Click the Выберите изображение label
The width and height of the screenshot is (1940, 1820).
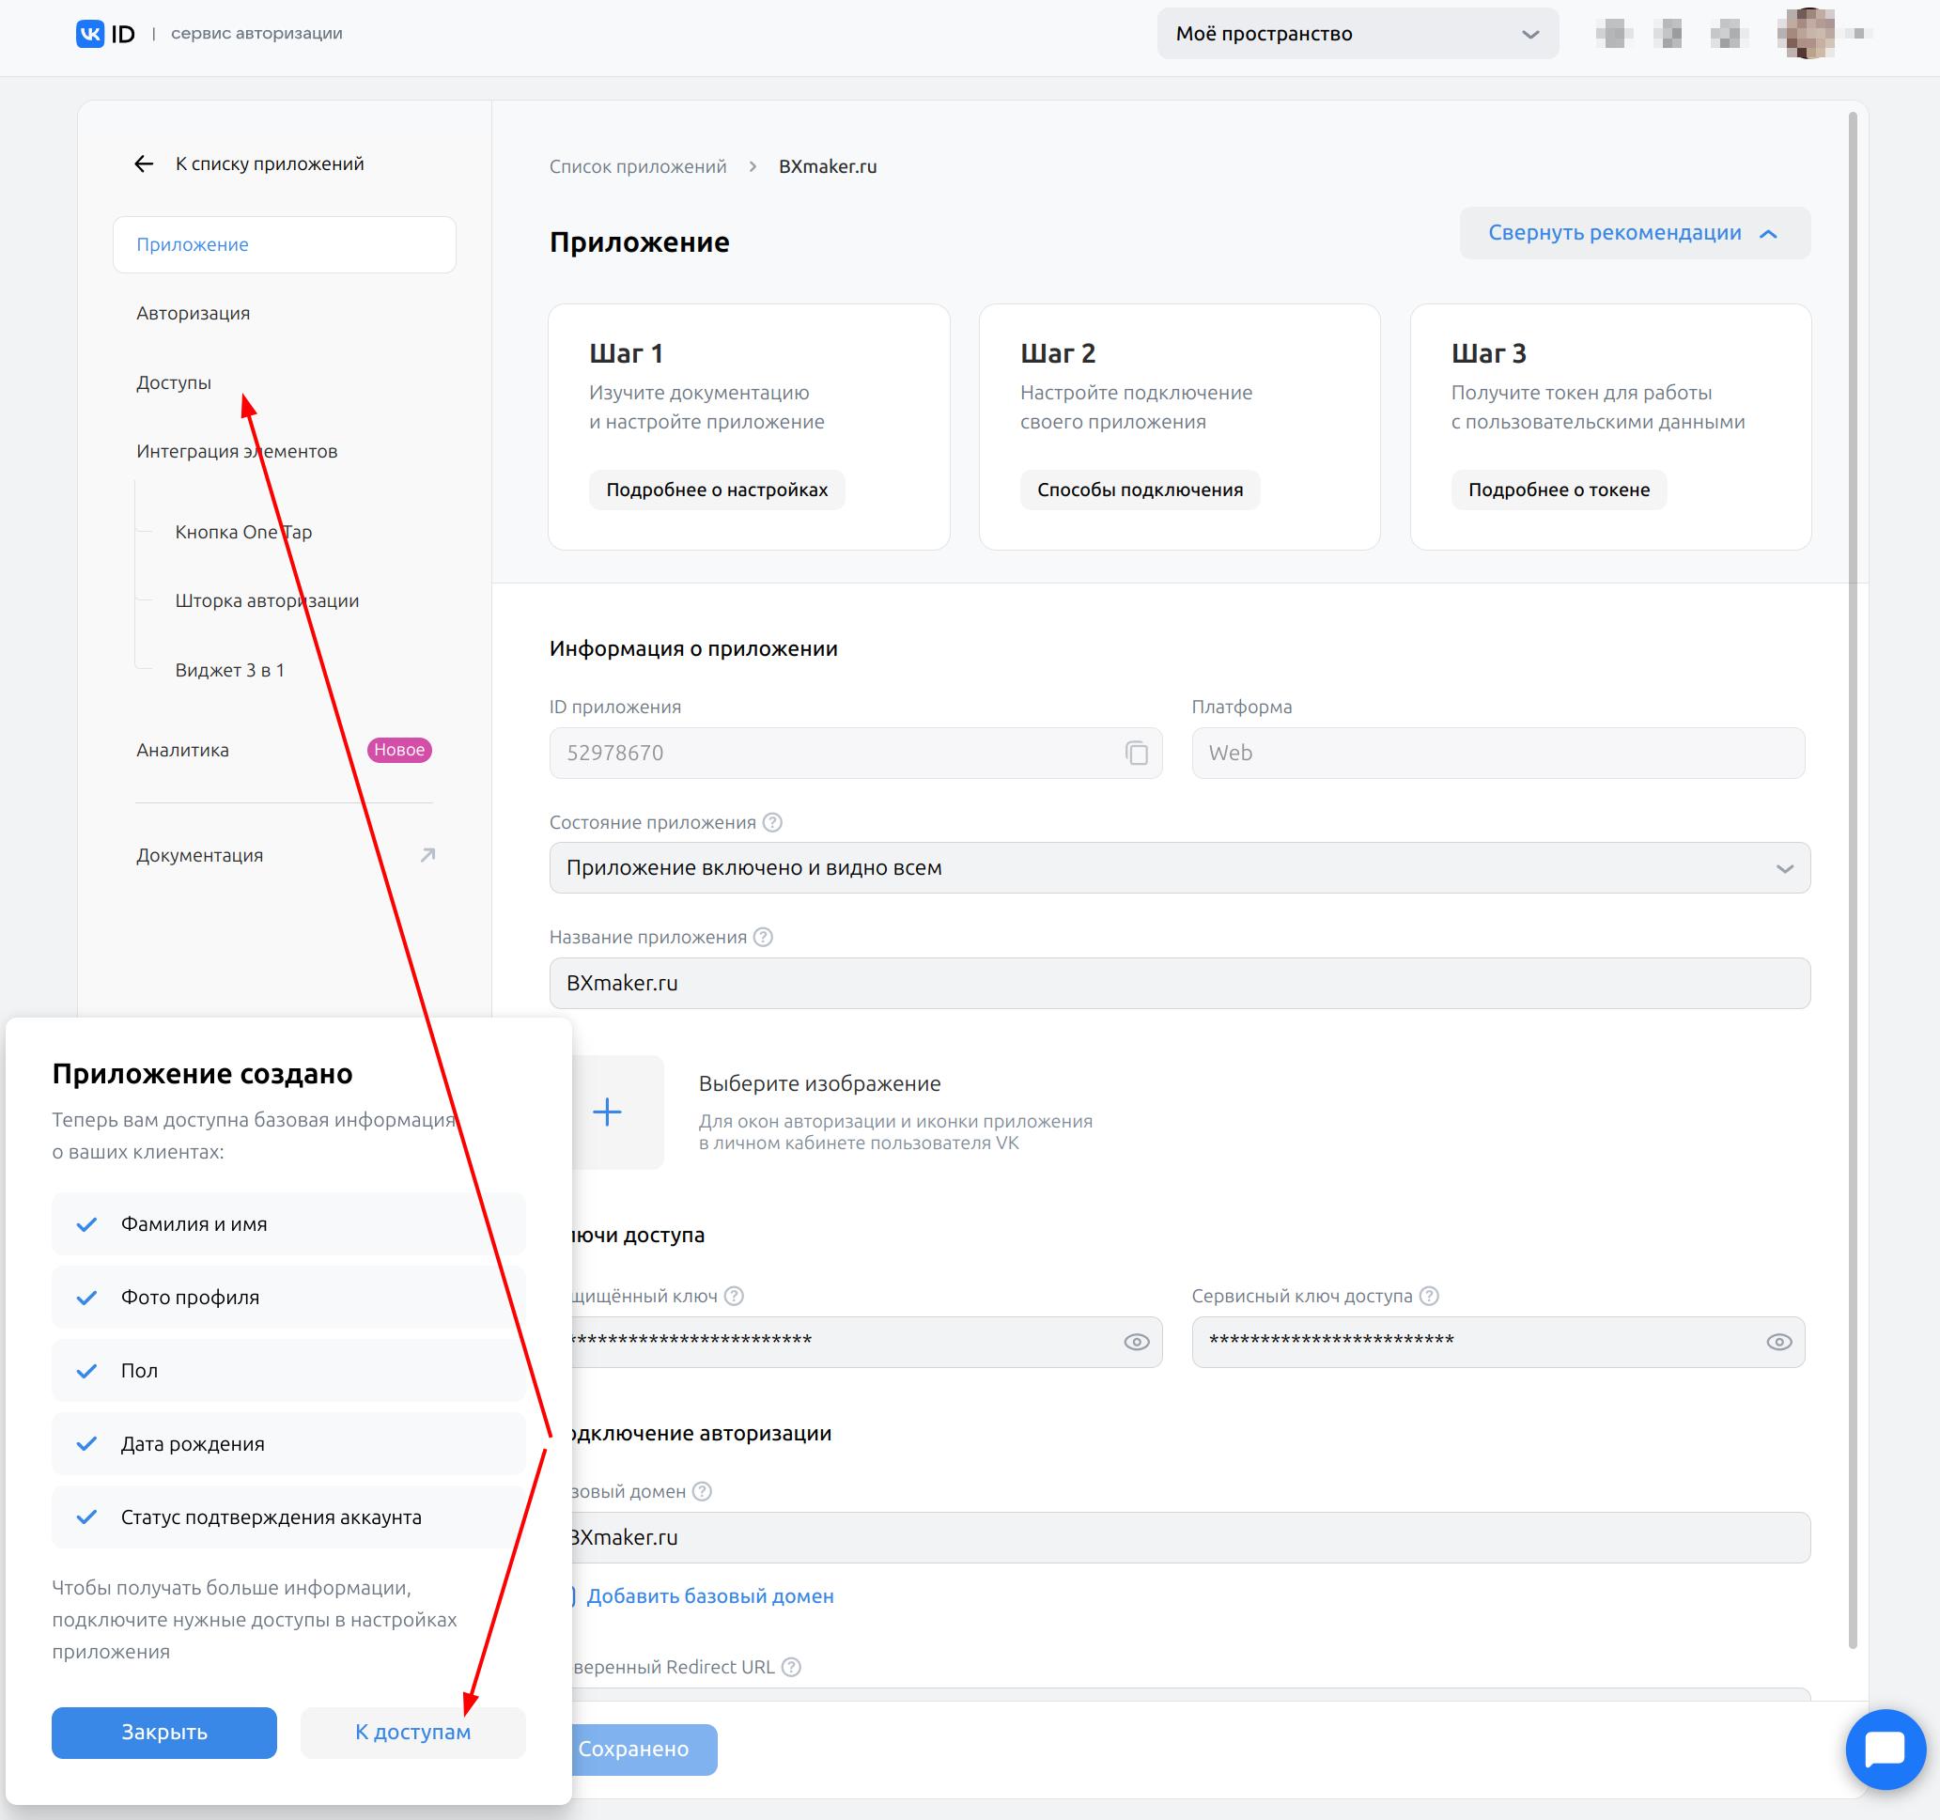(820, 1083)
